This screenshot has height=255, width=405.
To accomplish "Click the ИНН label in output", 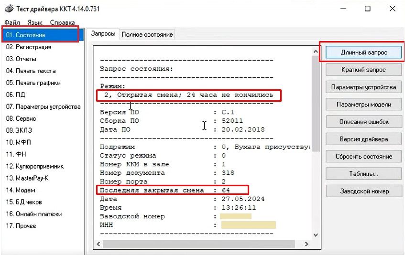I will 107,225.
